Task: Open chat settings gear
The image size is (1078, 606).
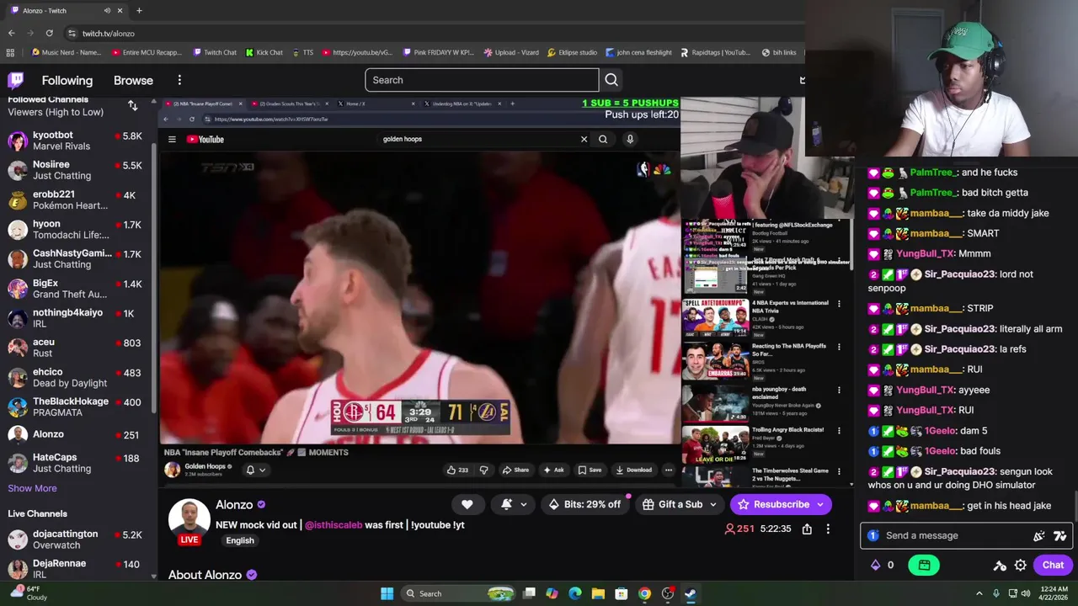Action: tap(1021, 565)
